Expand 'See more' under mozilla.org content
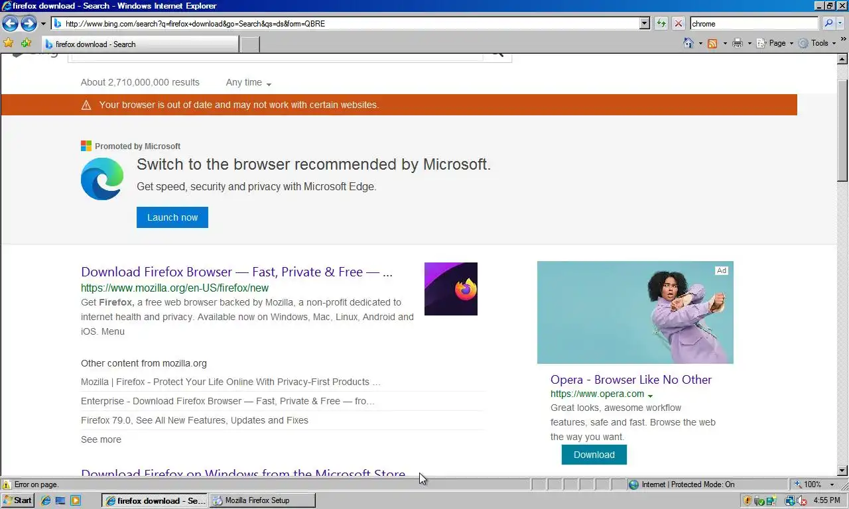This screenshot has width=849, height=509. click(x=101, y=439)
